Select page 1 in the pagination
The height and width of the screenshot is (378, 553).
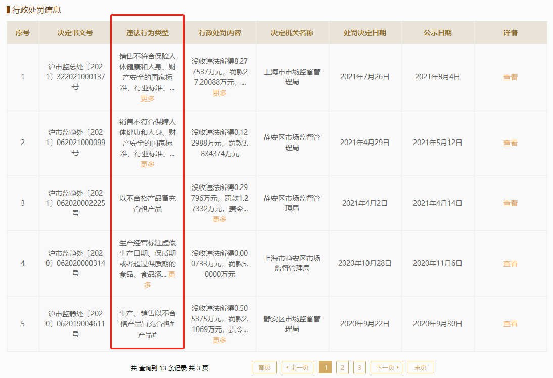(x=325, y=367)
